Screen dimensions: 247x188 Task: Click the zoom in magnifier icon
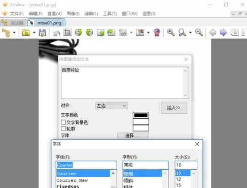coord(171,33)
